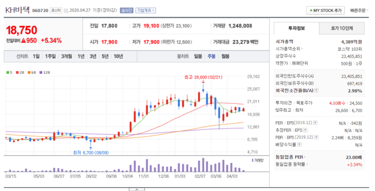375x191 pixels.
Task: Select the 10년 line chart period
Action: pos(118,57)
